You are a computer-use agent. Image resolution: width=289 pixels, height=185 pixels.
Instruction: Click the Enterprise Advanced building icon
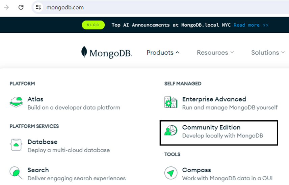(x=171, y=102)
